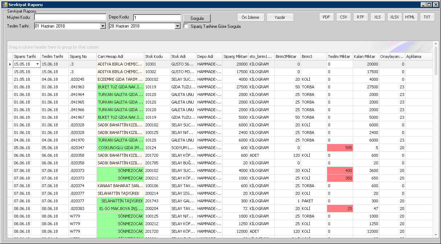This screenshot has width=441, height=244.
Task: Click order number .841970
Action: point(82,140)
